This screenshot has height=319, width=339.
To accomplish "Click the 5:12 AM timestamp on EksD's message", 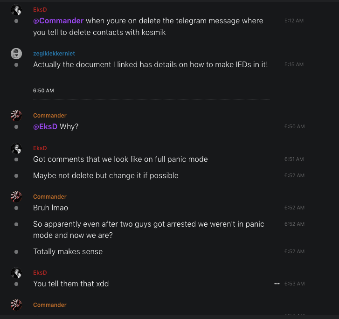I will click(294, 21).
